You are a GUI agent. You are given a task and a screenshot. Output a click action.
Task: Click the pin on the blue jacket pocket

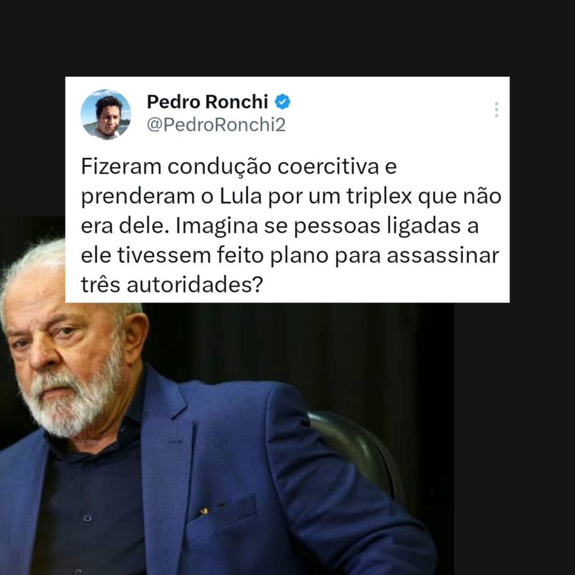tap(204, 511)
